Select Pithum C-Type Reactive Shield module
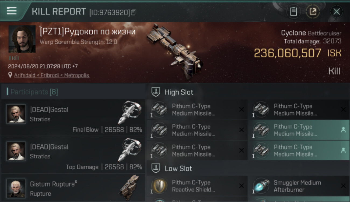Screen dimensions: 350x202 click(197, 186)
